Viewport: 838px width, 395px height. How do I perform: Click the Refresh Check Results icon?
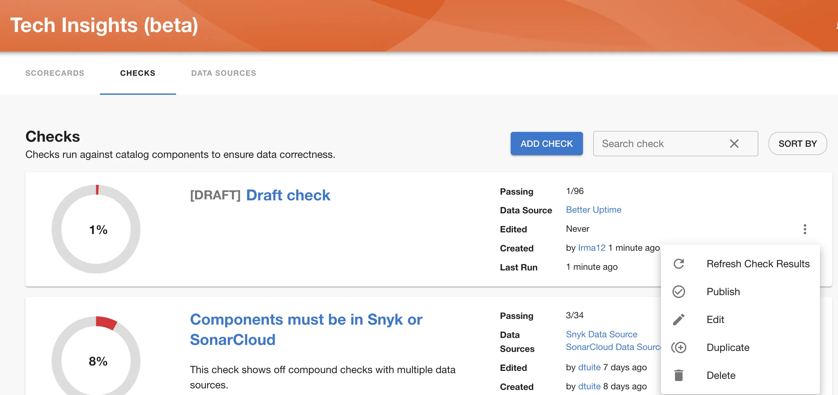point(679,264)
